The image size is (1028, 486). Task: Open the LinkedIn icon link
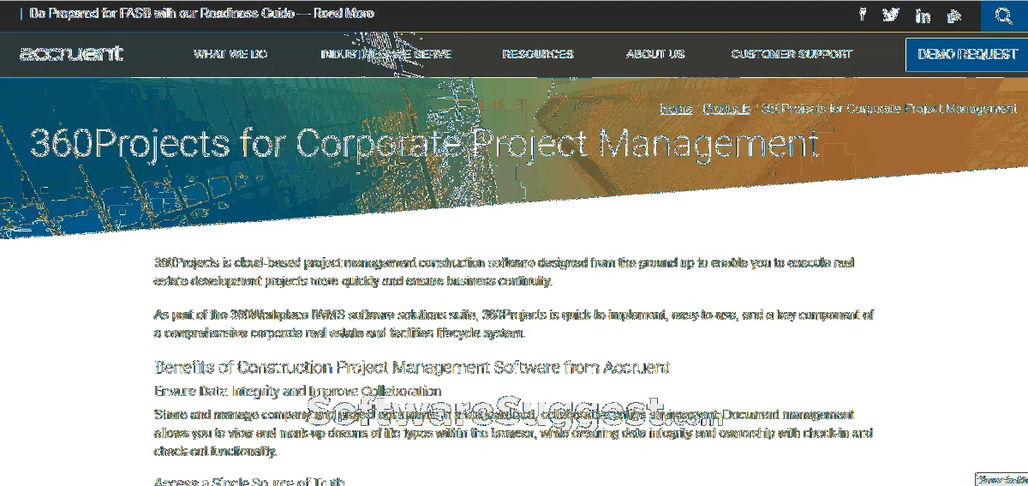923,15
